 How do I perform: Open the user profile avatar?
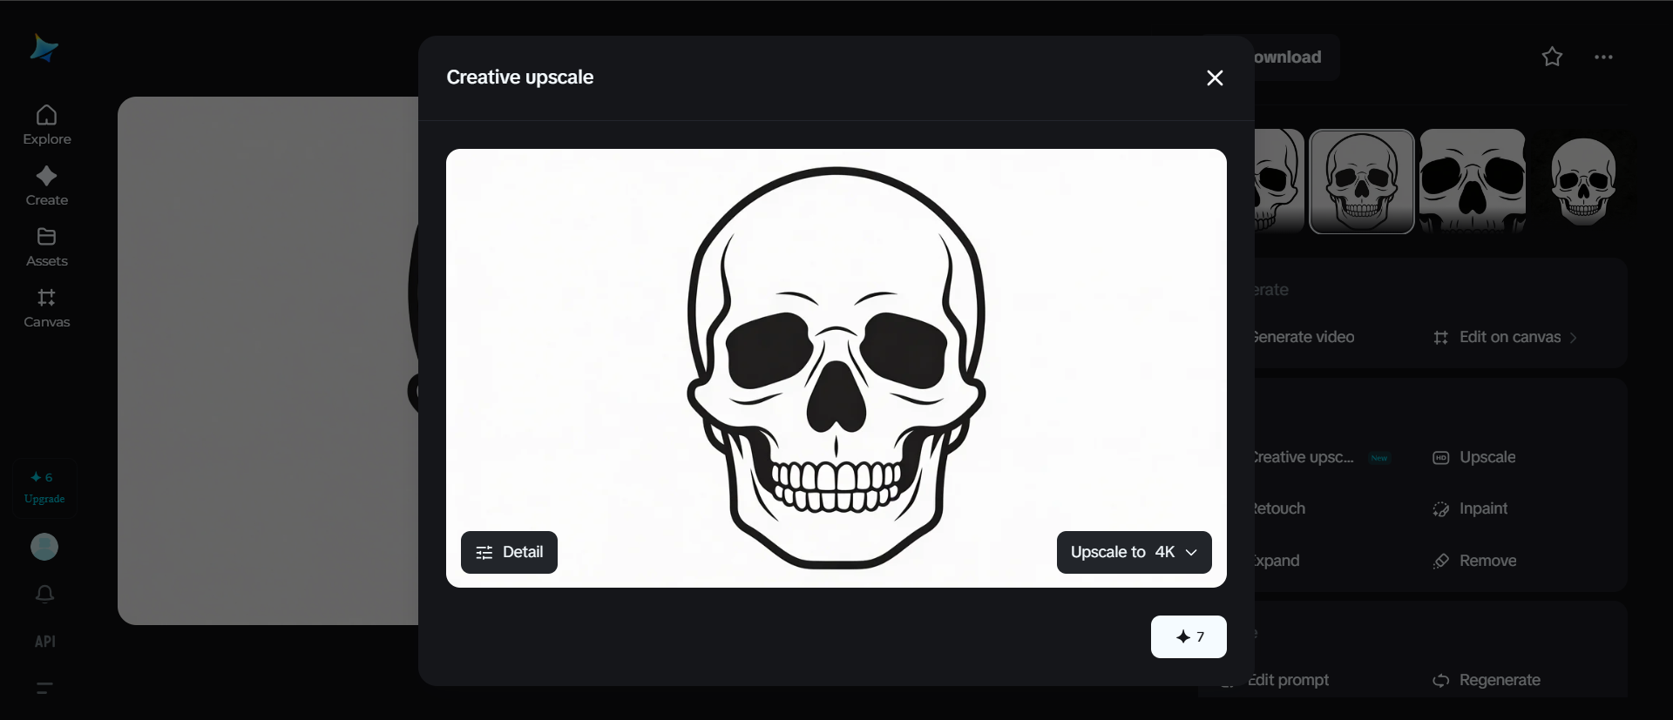tap(44, 547)
